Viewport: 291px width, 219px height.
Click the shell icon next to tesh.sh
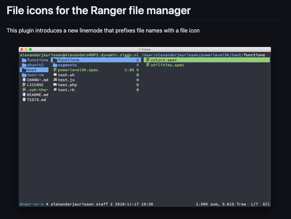pyautogui.click(x=55, y=75)
